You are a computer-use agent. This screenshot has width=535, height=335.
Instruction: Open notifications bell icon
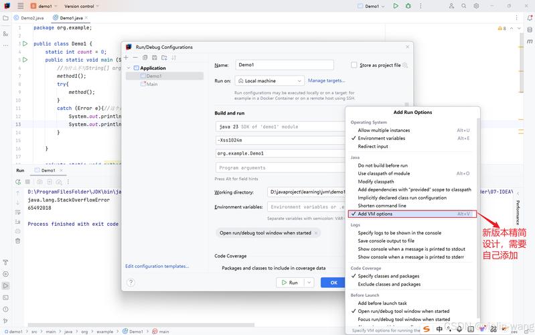point(530,18)
